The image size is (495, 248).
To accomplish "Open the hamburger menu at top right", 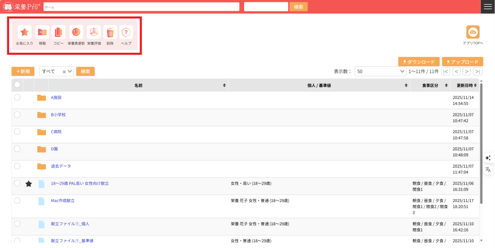I will (x=488, y=6).
